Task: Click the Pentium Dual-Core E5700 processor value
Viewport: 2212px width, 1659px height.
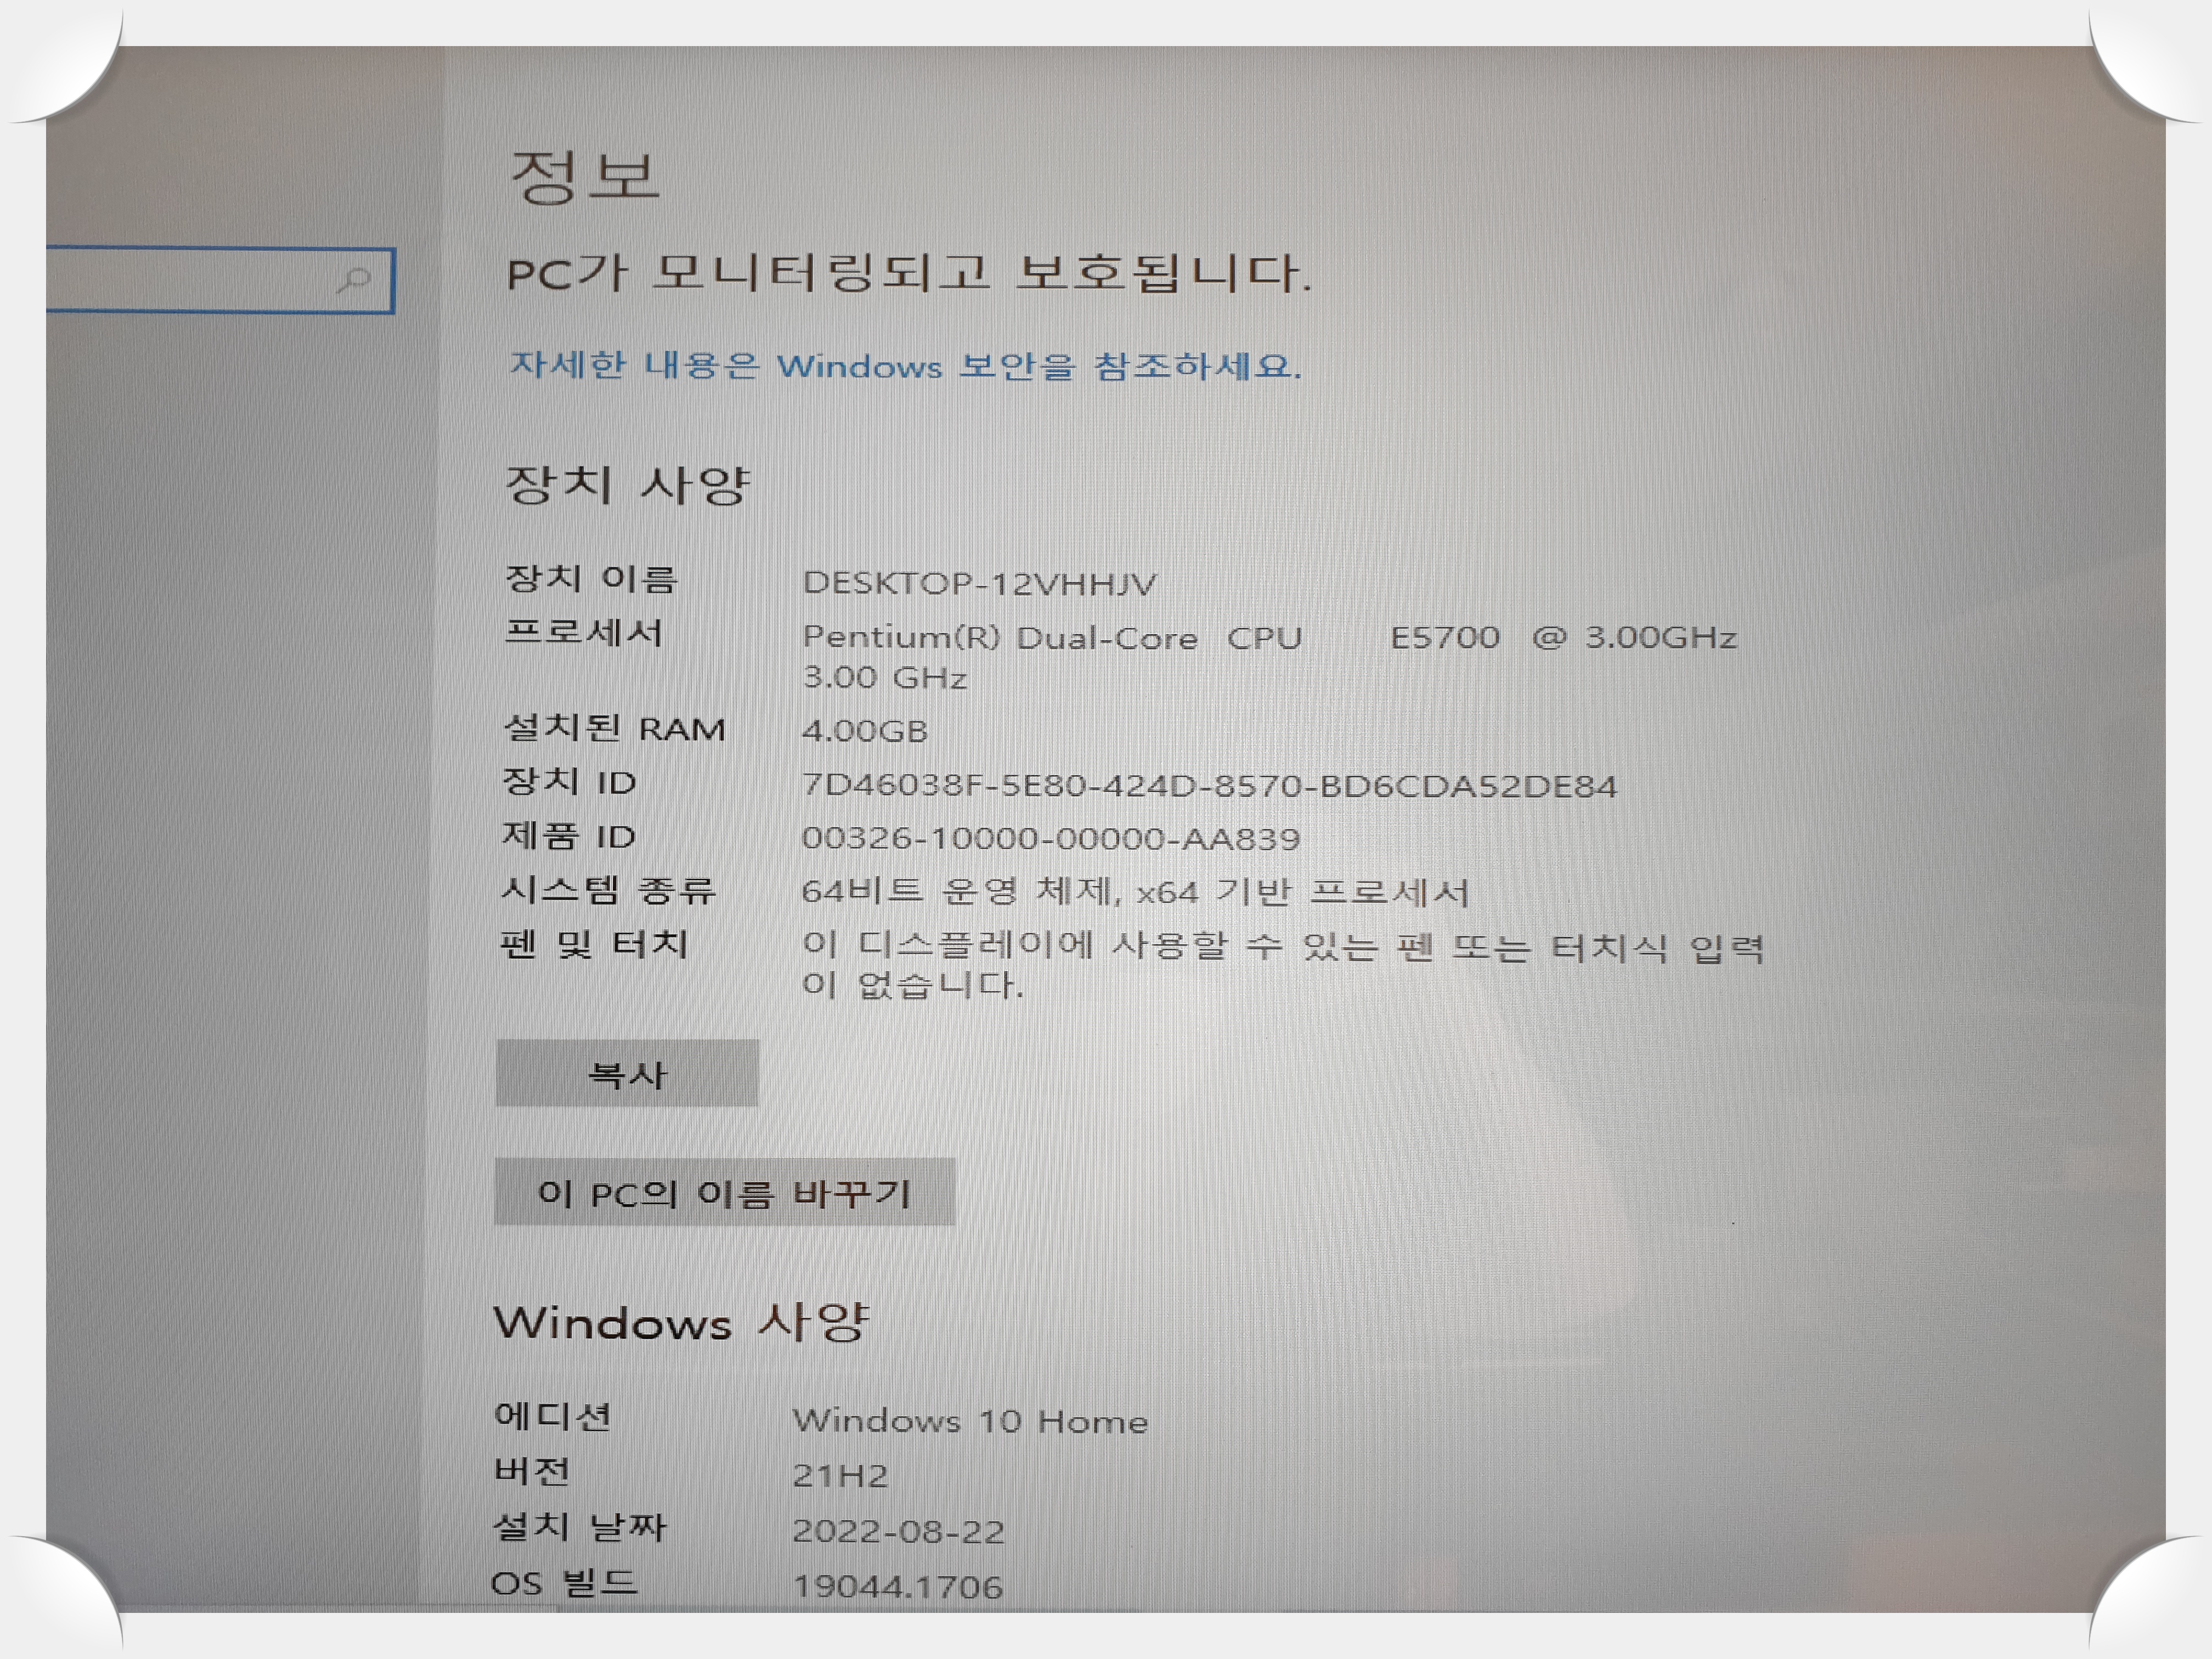Action: click(x=1268, y=638)
